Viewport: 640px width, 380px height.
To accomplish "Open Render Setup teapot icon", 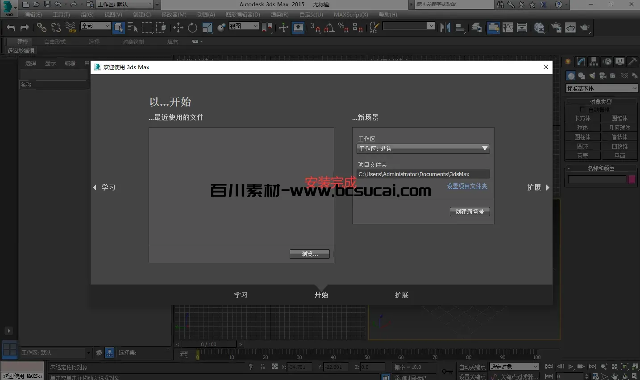I will pyautogui.click(x=556, y=28).
